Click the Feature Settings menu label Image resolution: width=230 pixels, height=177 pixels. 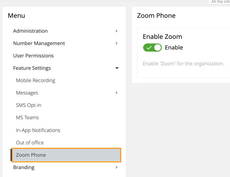[x=32, y=68]
